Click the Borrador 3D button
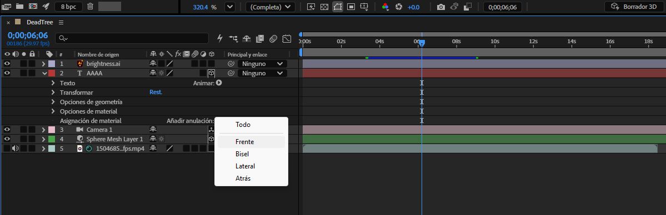The height and width of the screenshot is (215, 666). coord(634,7)
